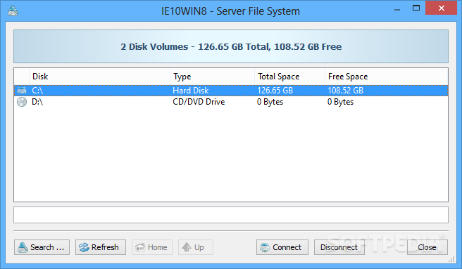This screenshot has height=269, width=462.
Task: Select the C:\ disk row
Action: point(231,91)
